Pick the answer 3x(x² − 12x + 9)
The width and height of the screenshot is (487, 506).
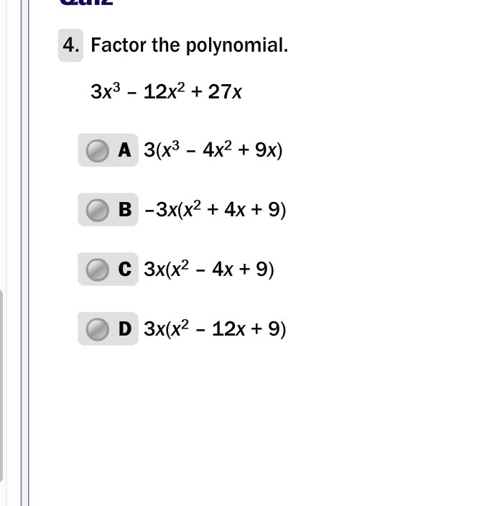(x=215, y=328)
